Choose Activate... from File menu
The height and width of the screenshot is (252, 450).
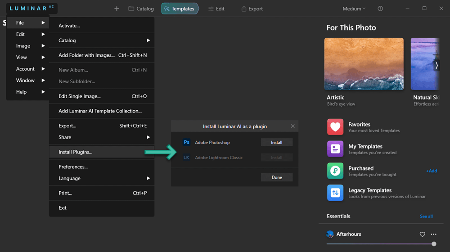pyautogui.click(x=102, y=26)
